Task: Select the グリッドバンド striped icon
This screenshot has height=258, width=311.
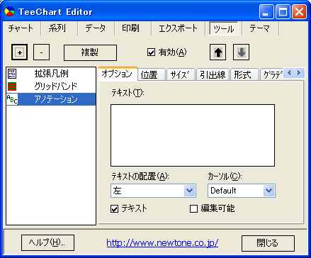Action: [x=12, y=86]
